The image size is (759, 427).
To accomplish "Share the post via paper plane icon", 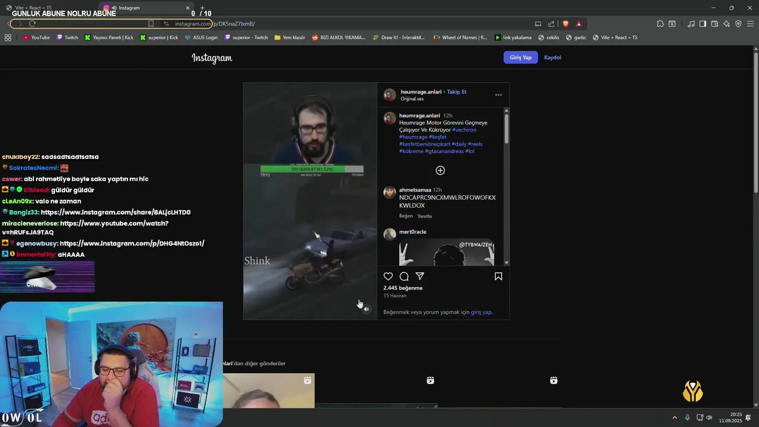I will click(x=420, y=276).
